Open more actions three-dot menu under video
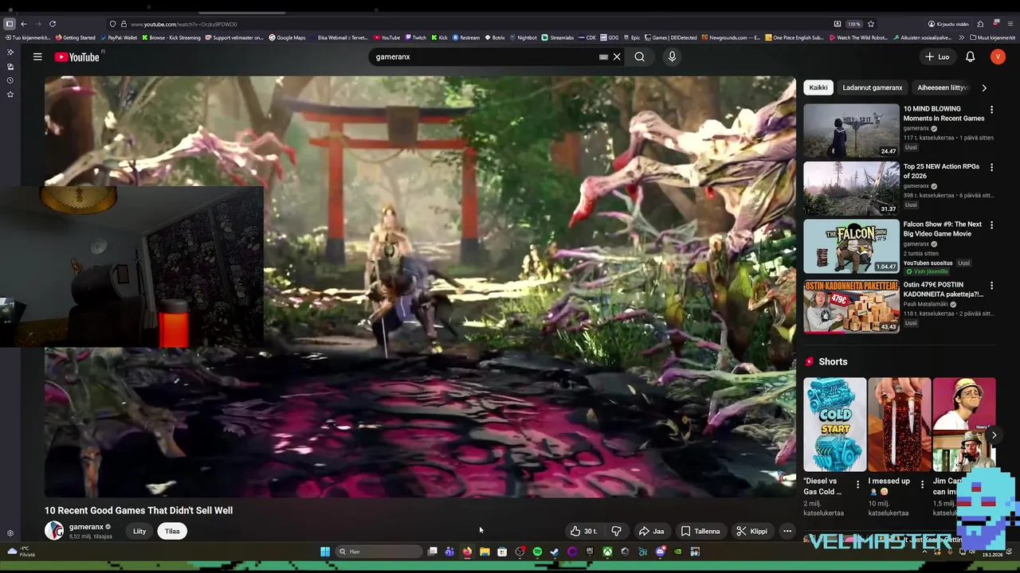 point(787,531)
